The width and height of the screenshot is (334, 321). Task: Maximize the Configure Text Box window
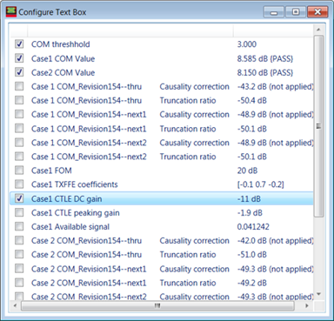[296, 12]
